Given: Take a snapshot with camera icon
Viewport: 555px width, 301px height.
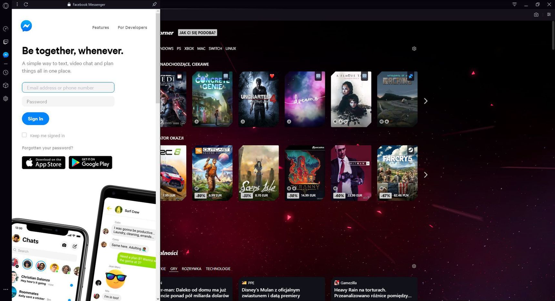Looking at the screenshot, I should click(x=536, y=15).
